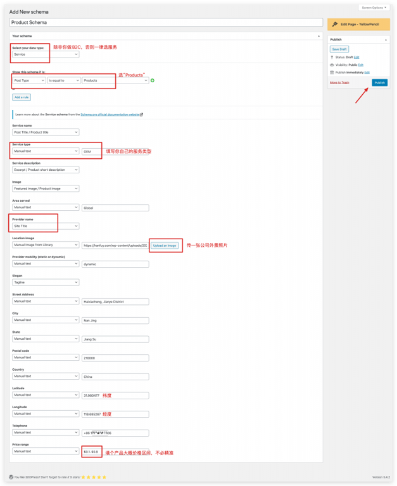Click the Add a rule button
Screen dimensions: 397x486
(22, 97)
